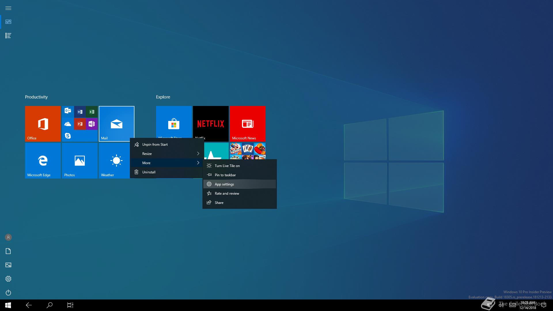Open the Documents folder shortcut

coord(8,251)
